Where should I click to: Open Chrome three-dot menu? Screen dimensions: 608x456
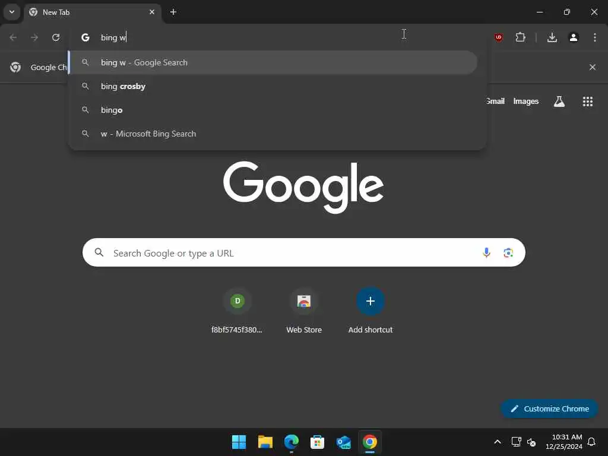[595, 37]
